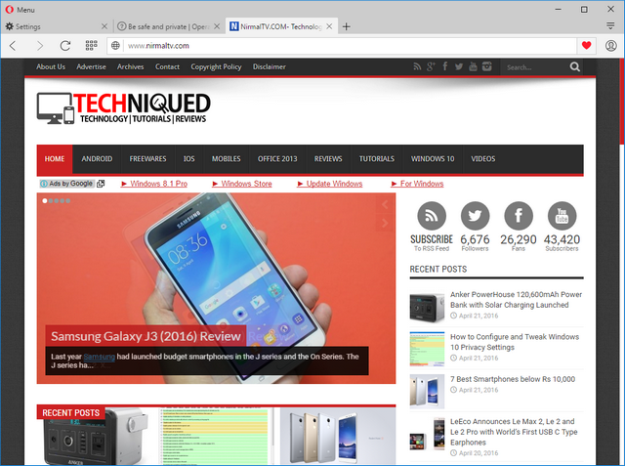The image size is (625, 466).
Task: Open the ANDROID category
Action: [x=97, y=159]
